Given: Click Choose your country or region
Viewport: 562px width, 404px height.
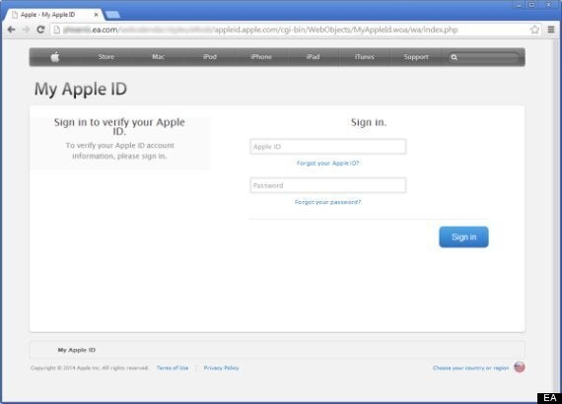Looking at the screenshot, I should pyautogui.click(x=470, y=368).
